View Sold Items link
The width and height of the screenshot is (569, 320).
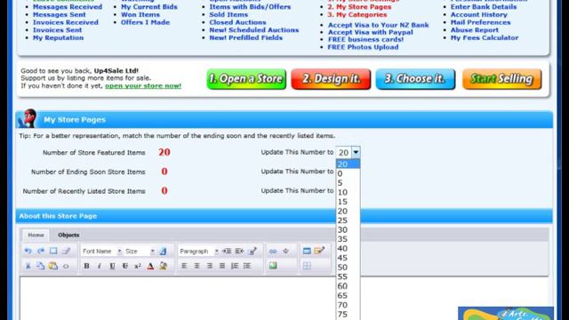pyautogui.click(x=228, y=14)
